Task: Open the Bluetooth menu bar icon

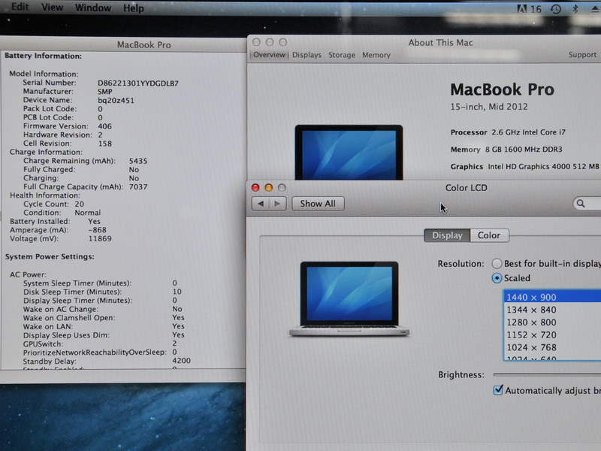Action: coord(575,9)
